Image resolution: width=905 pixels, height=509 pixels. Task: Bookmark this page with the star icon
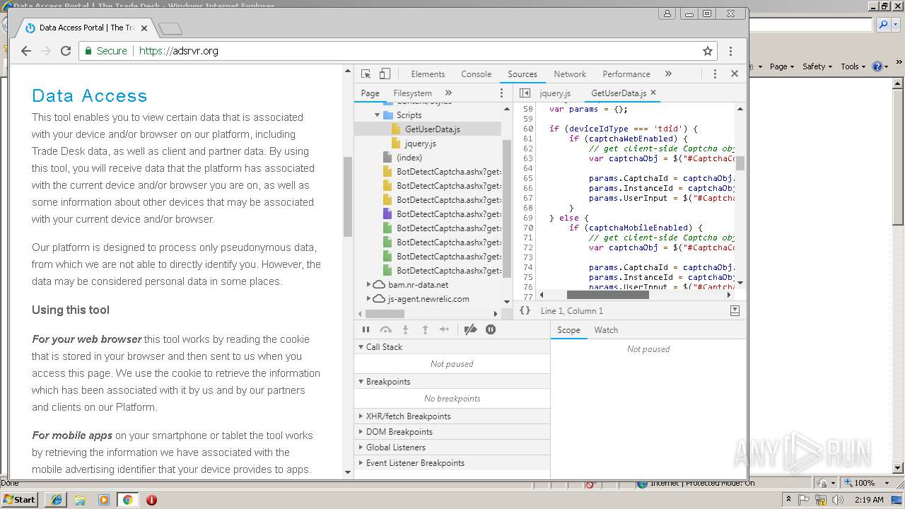tap(707, 51)
